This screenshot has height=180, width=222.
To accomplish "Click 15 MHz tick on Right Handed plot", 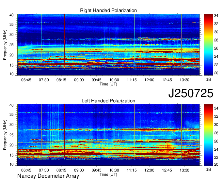I will click(12, 65).
